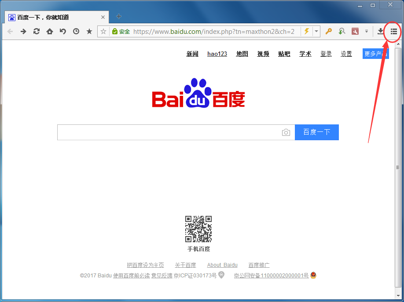This screenshot has height=302, width=404.
Task: Click the scrollbar up arrow
Action: coord(398,44)
